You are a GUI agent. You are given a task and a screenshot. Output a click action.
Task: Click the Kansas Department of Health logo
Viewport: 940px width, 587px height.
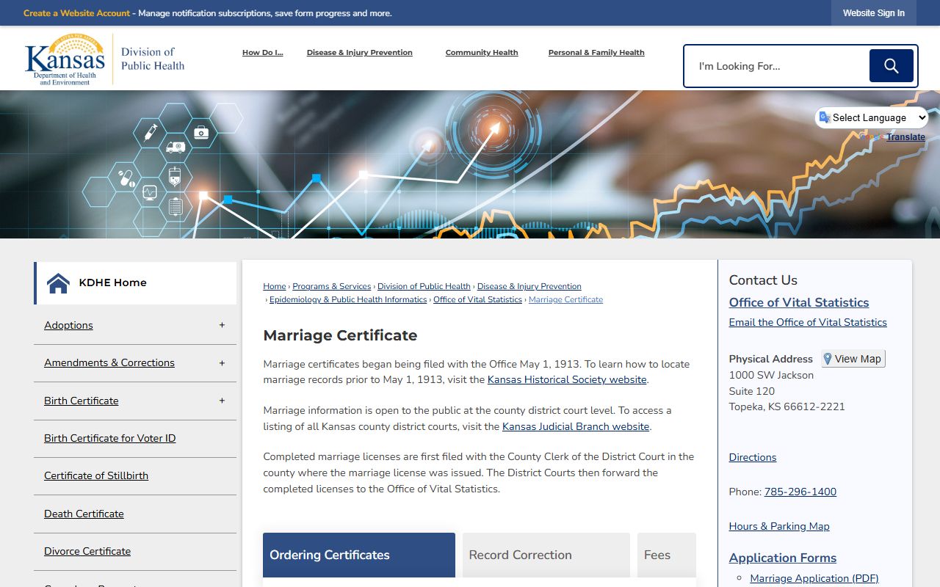[x=104, y=59]
